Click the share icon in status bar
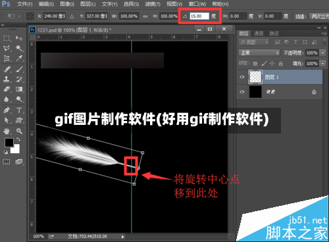Image resolution: width=329 pixels, height=242 pixels. [x=51, y=236]
